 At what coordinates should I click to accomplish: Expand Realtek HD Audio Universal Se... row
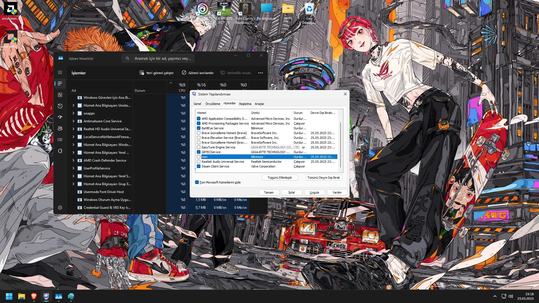point(73,129)
